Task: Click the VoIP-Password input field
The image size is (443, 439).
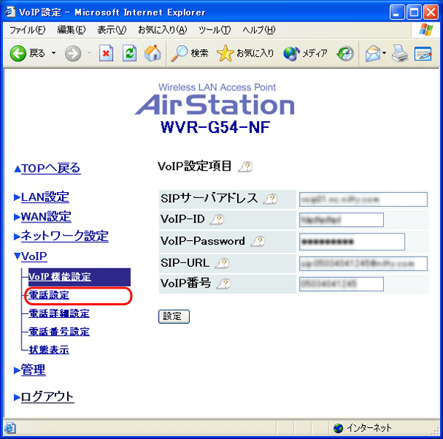Action: (352, 242)
